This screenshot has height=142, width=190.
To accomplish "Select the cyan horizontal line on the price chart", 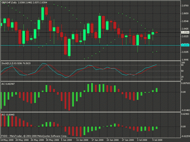I will pyautogui.click(x=91, y=45).
